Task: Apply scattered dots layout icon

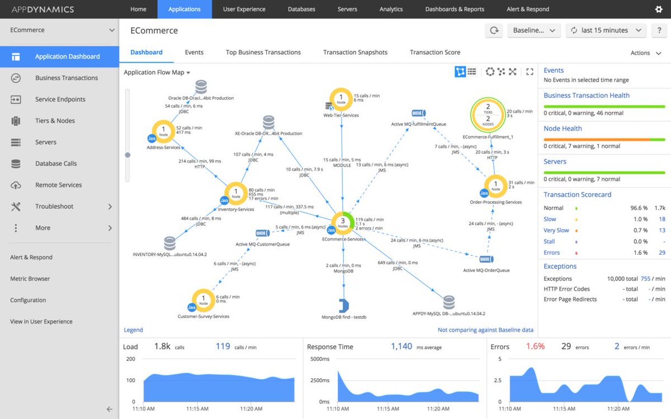Action: coord(501,72)
